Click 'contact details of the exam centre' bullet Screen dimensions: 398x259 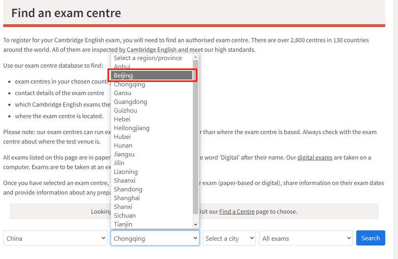60,93
